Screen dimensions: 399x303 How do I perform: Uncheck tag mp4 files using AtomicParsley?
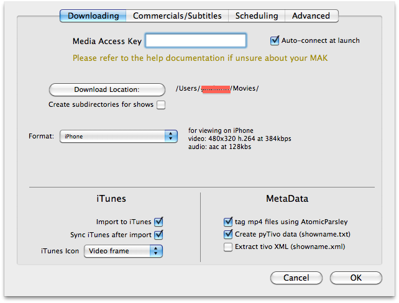(x=227, y=222)
